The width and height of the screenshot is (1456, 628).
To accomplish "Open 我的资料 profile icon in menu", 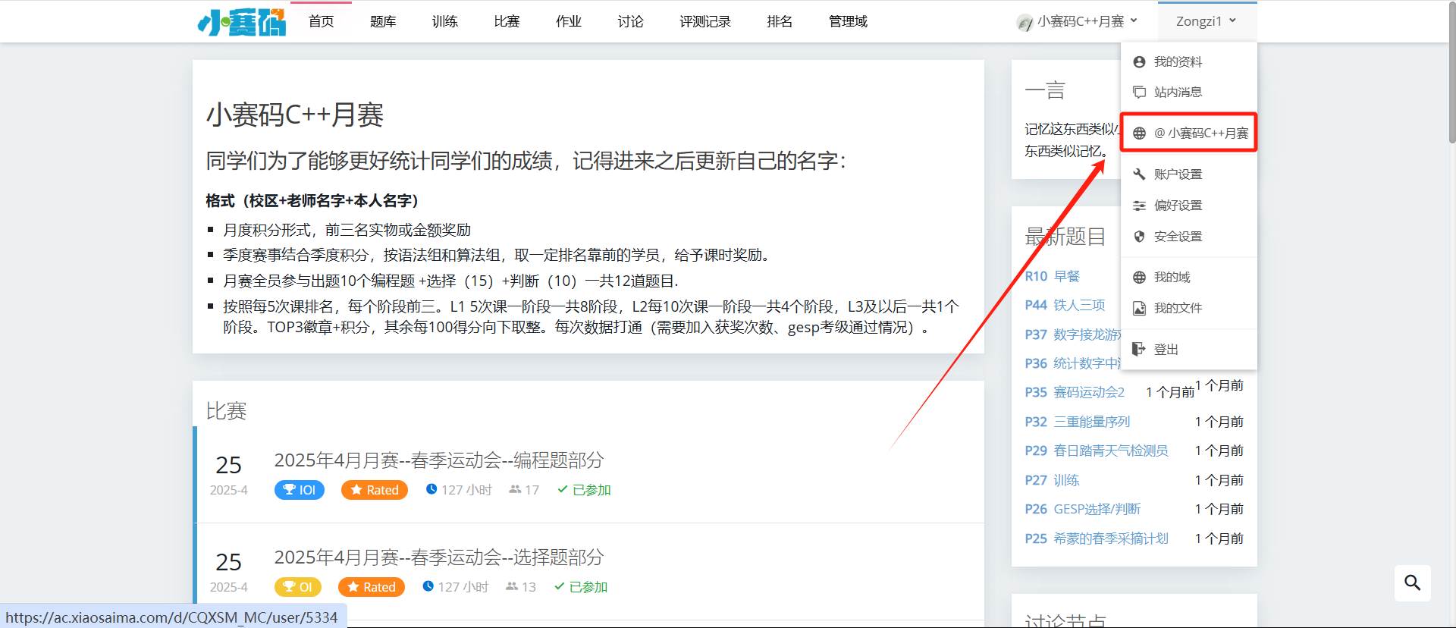I will [x=1139, y=61].
